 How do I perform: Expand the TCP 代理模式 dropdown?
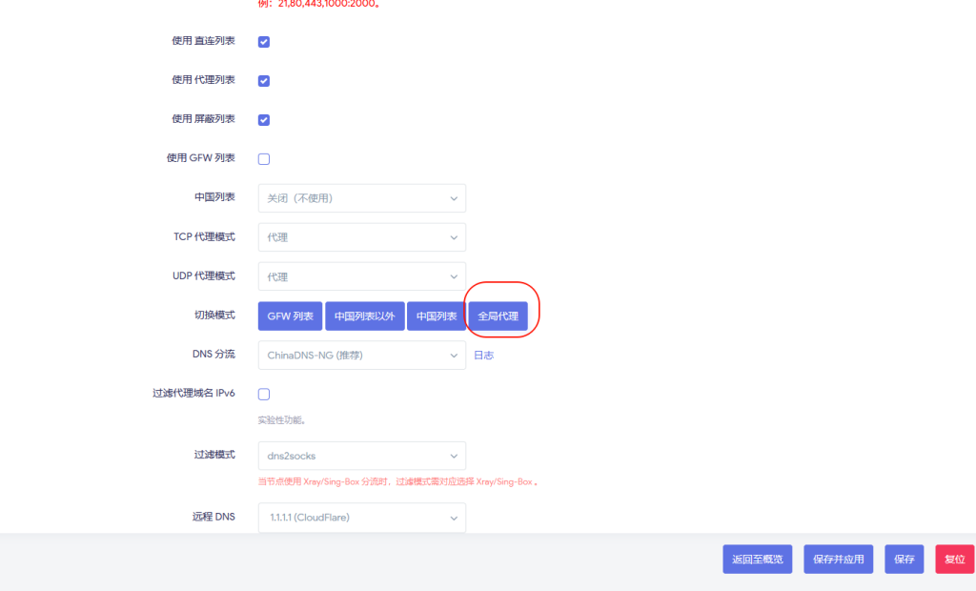coord(361,236)
